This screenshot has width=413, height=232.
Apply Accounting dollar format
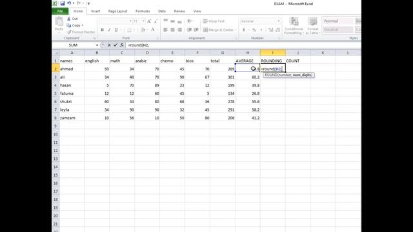click(x=244, y=30)
